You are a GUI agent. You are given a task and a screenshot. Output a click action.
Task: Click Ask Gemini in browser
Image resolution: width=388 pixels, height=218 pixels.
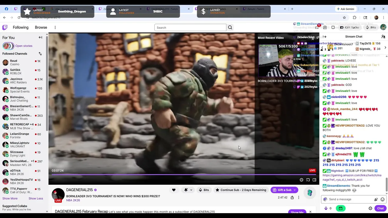point(346,9)
